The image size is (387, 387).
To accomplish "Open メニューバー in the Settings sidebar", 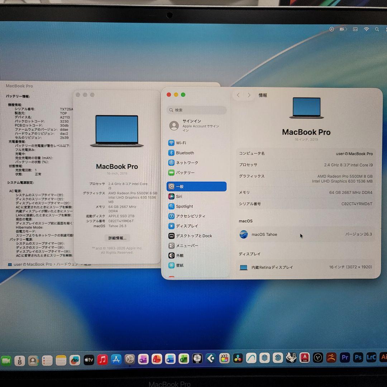I will [197, 245].
